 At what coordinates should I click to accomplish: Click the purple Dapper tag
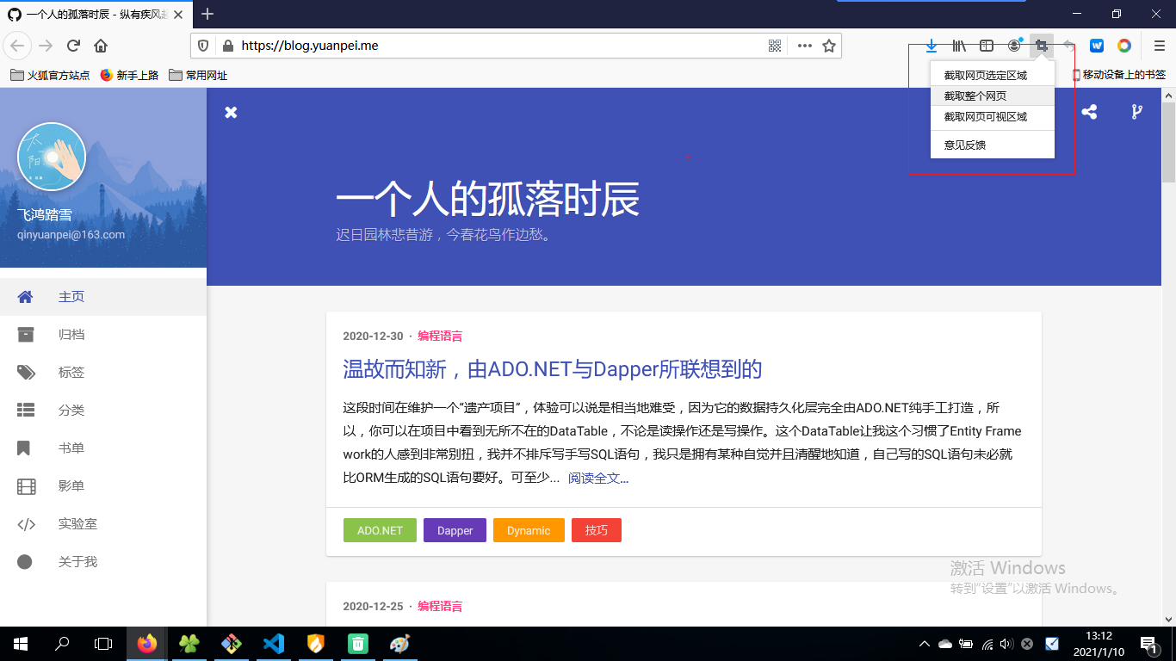455,530
